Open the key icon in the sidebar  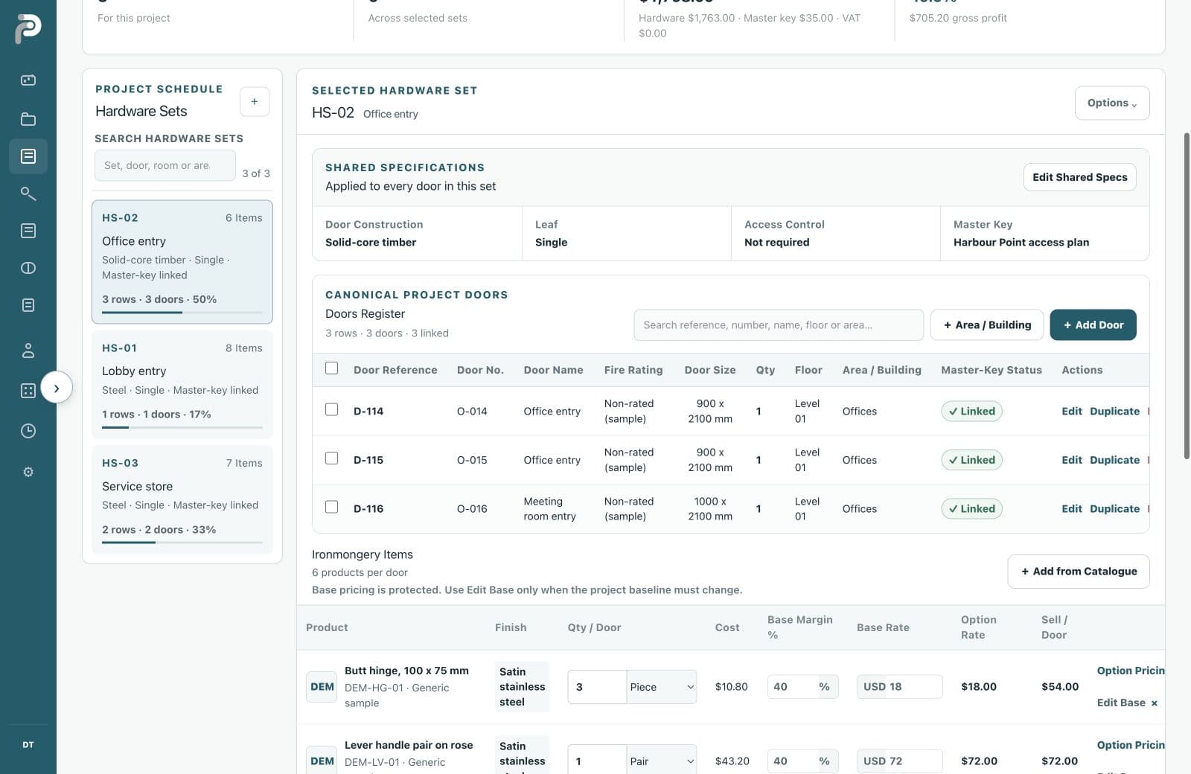pos(28,193)
